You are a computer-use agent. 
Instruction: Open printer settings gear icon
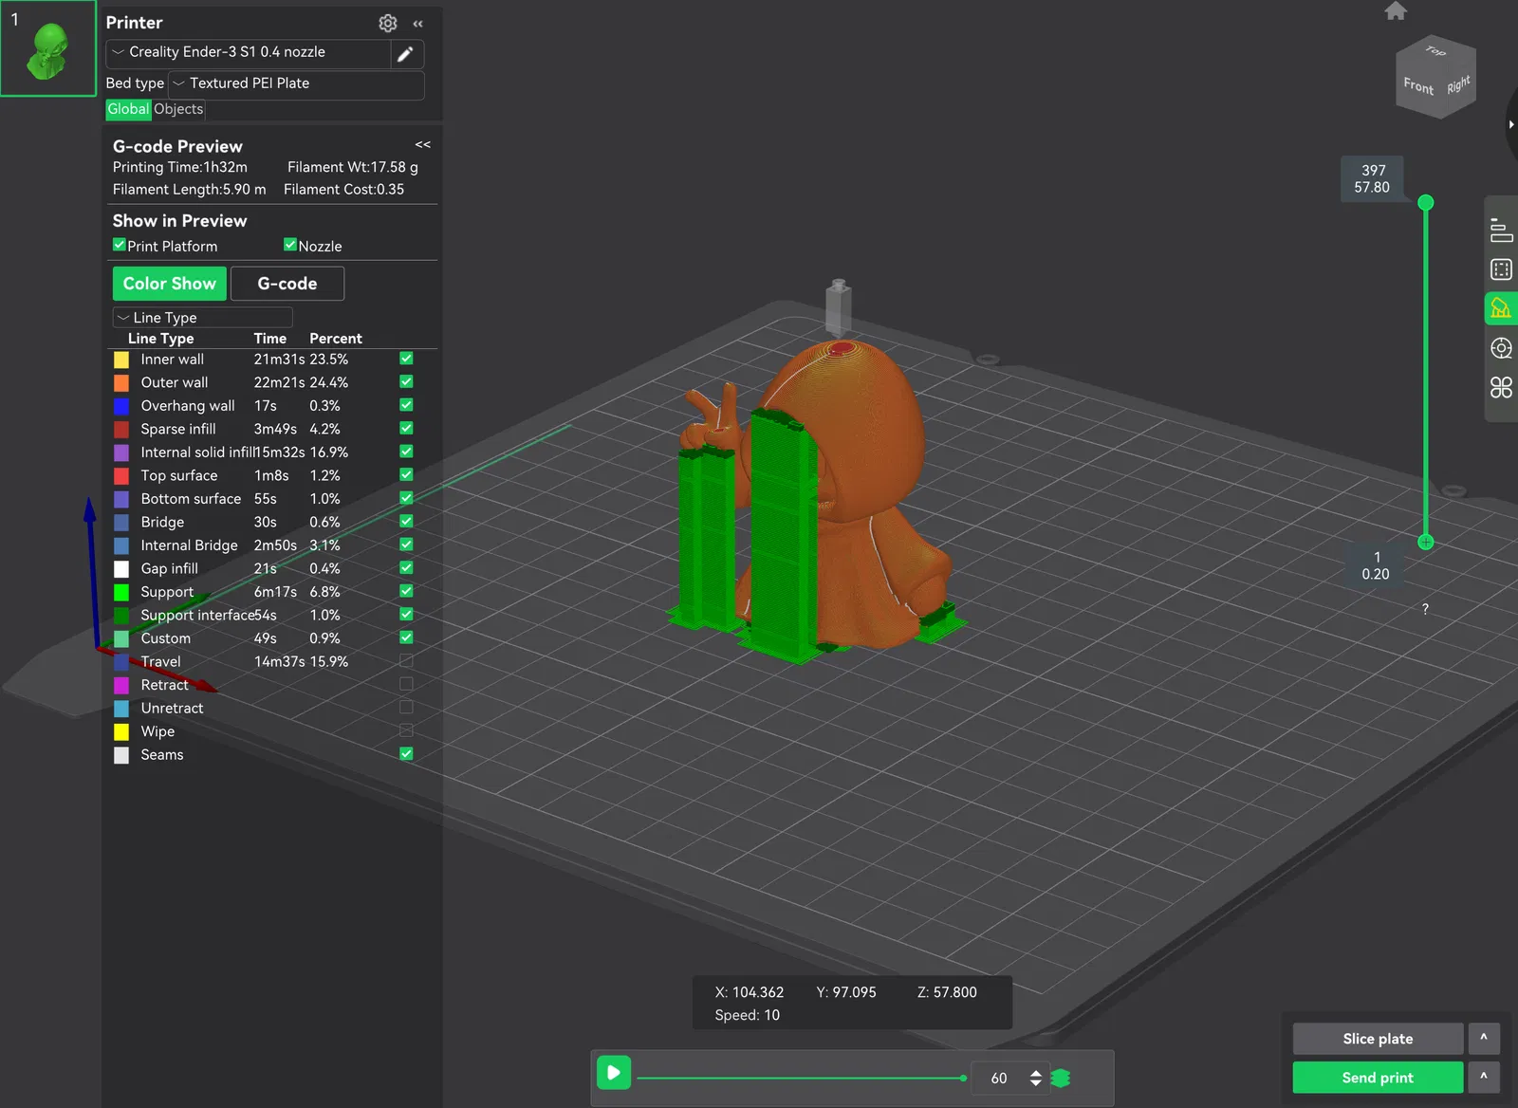pyautogui.click(x=388, y=23)
